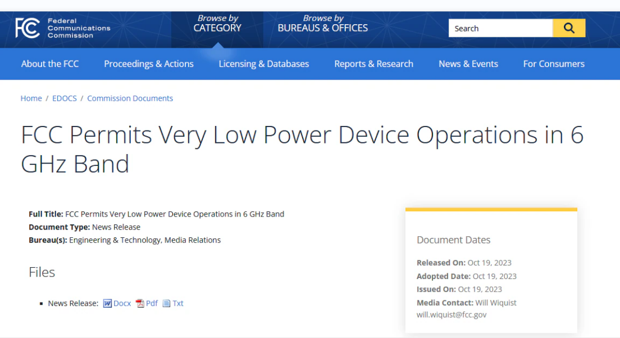The width and height of the screenshot is (620, 338).
Task: Open Licensing & Databases menu
Action: [x=264, y=64]
